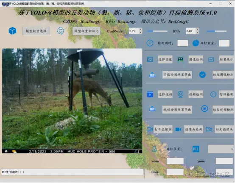Increase Confidence value with up arrow

[140, 30]
